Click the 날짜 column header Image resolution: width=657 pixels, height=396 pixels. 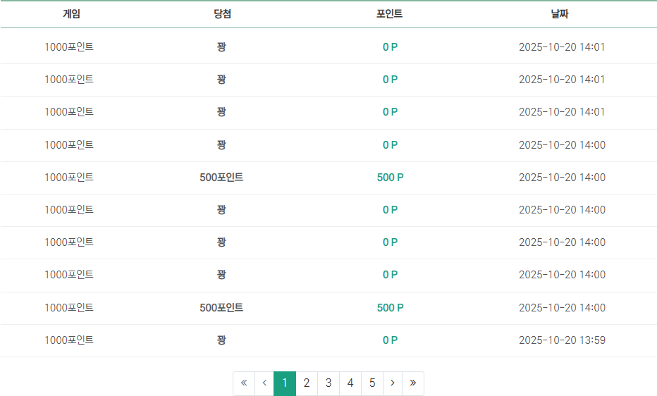tap(560, 14)
